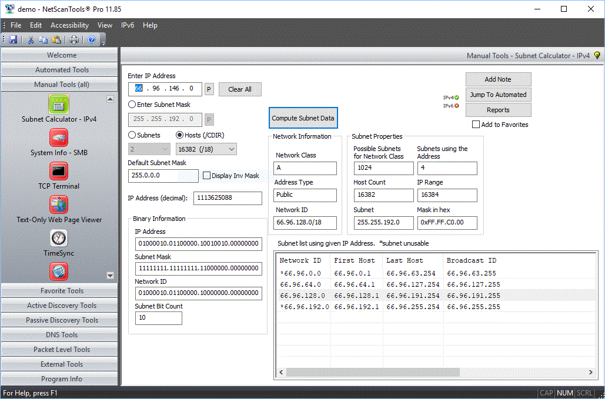Select the Cut icon in the toolbar
This screenshot has height=399, width=605.
pos(31,39)
